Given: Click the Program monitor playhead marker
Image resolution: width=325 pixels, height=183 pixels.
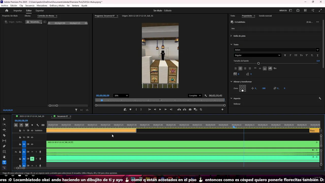Looking at the screenshot, I should click(102, 100).
